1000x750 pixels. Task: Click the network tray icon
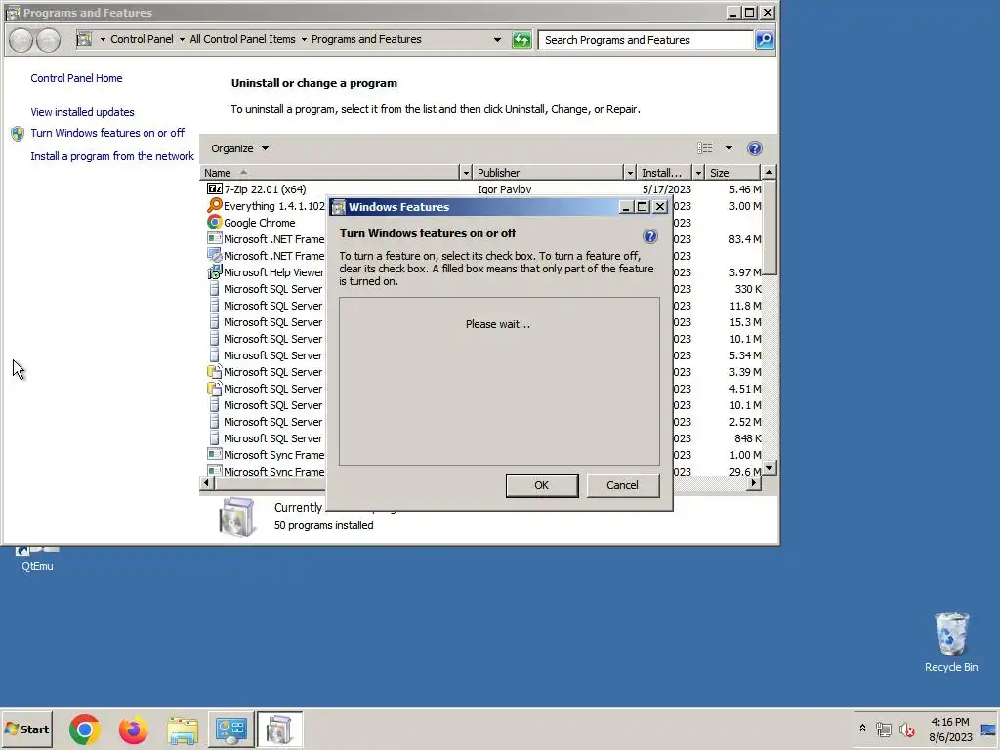point(883,729)
